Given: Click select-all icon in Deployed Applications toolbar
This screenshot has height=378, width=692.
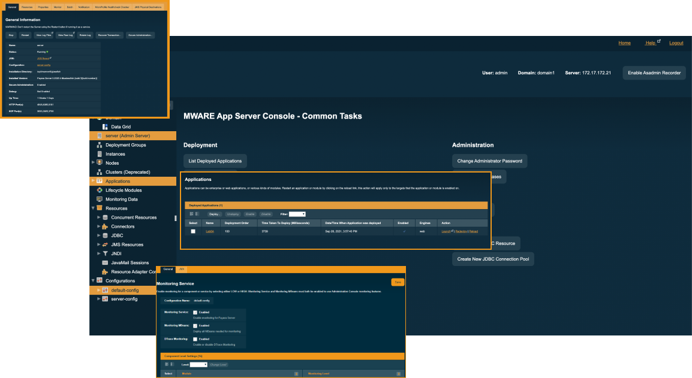Looking at the screenshot, I should pyautogui.click(x=191, y=214).
